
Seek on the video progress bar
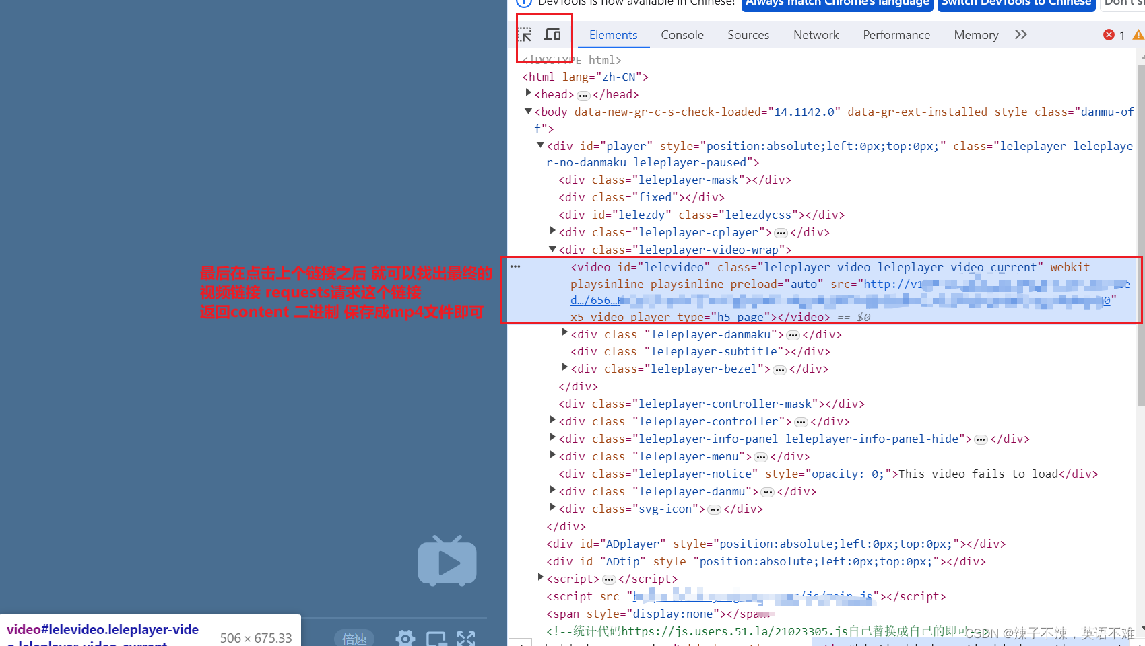(394, 618)
